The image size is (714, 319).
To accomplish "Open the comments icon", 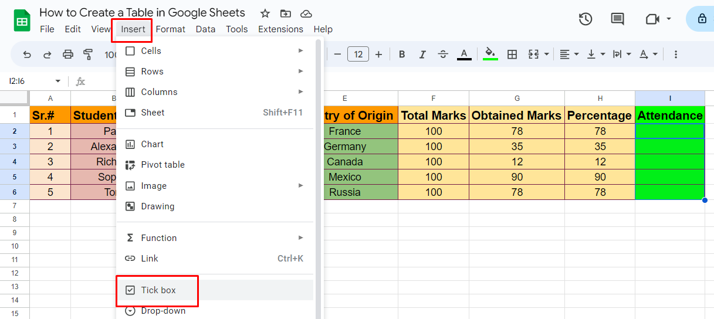I will tap(617, 19).
